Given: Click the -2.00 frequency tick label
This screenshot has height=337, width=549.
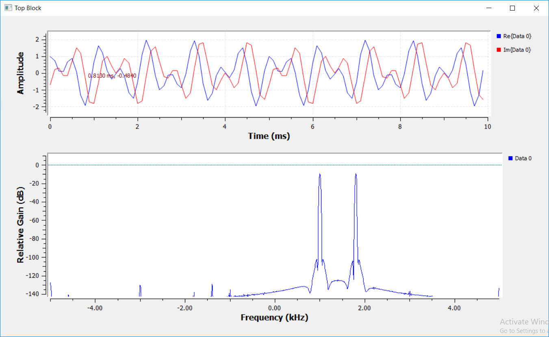Looking at the screenshot, I should click(x=185, y=308).
